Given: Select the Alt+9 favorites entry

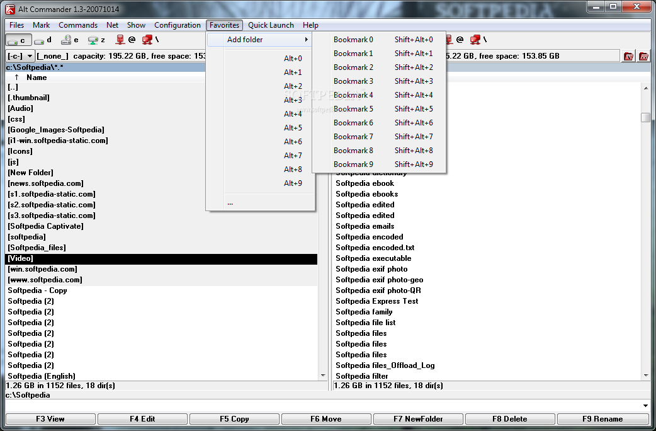Looking at the screenshot, I should (x=260, y=183).
